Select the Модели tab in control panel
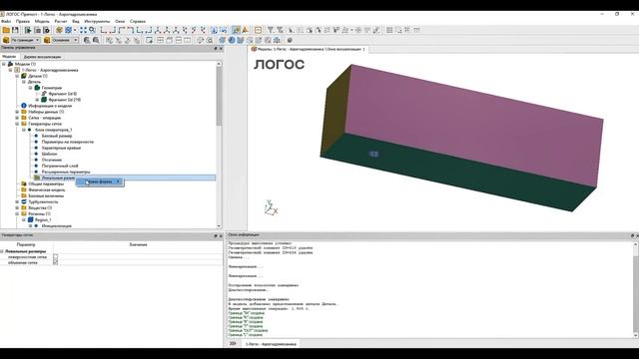 (9, 57)
